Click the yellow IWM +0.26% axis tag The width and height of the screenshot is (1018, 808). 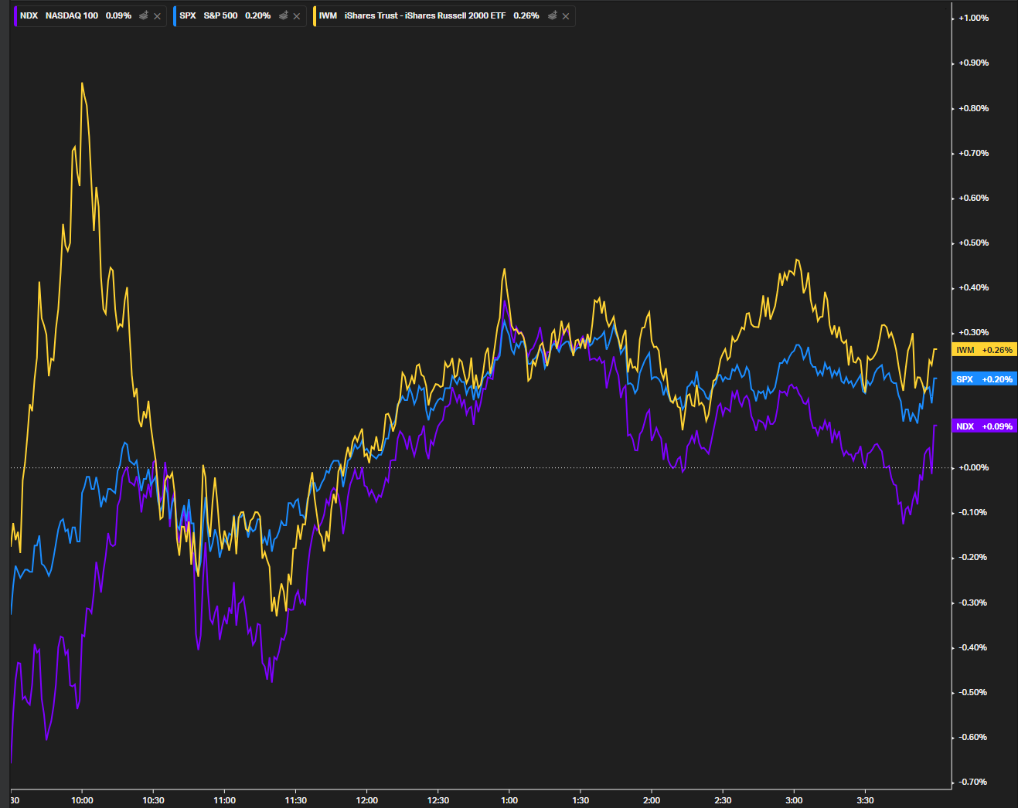pos(984,350)
